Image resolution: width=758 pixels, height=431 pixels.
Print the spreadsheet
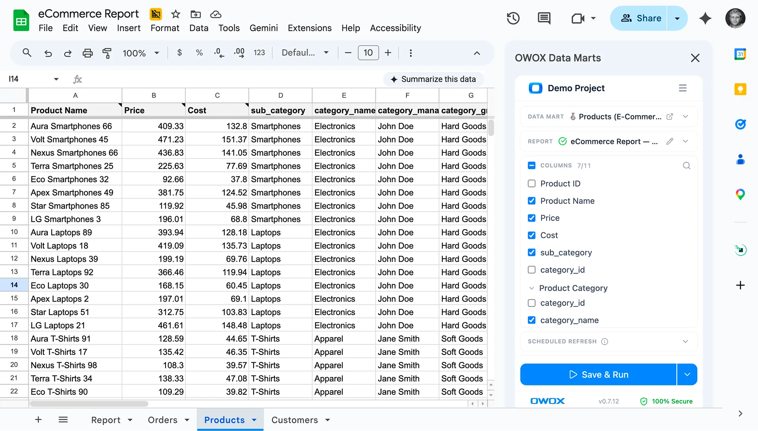pyautogui.click(x=88, y=53)
